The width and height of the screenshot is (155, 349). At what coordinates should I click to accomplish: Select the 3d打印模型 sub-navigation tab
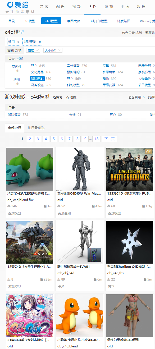99,21
